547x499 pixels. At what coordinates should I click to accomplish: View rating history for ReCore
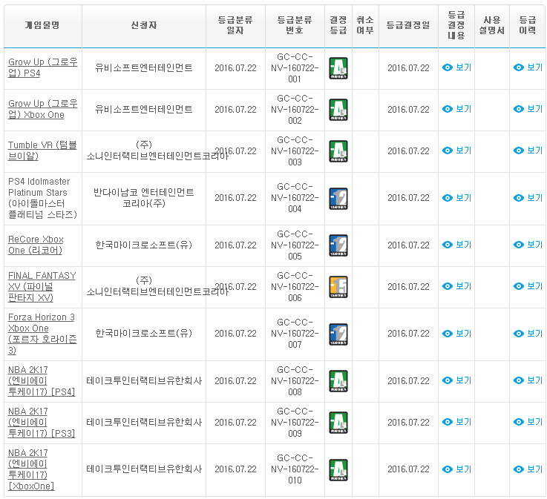pyautogui.click(x=528, y=245)
